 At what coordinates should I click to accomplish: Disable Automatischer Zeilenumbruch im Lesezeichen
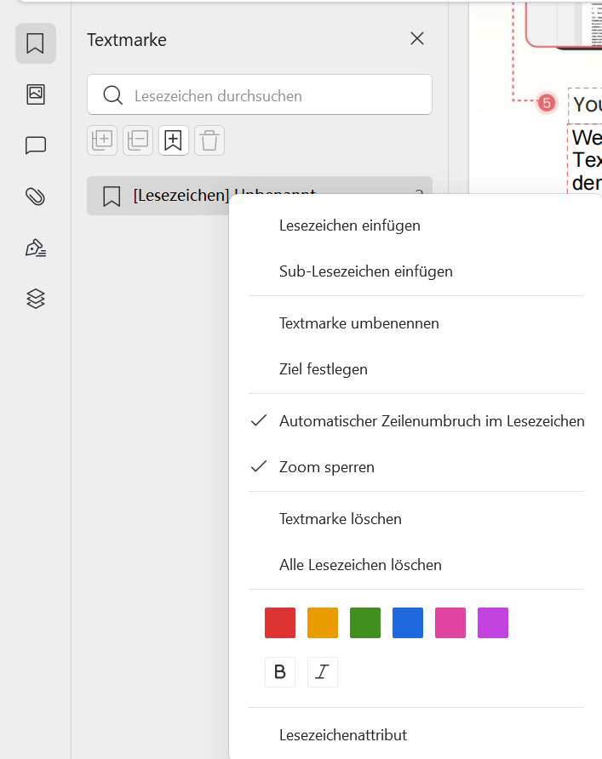coord(431,420)
